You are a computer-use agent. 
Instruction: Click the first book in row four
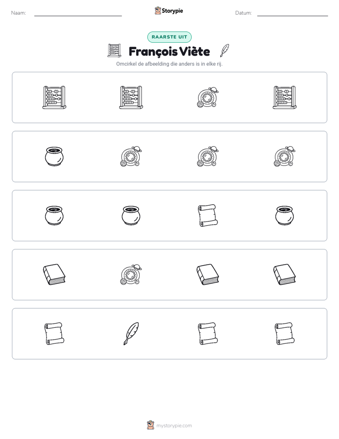tap(54, 275)
